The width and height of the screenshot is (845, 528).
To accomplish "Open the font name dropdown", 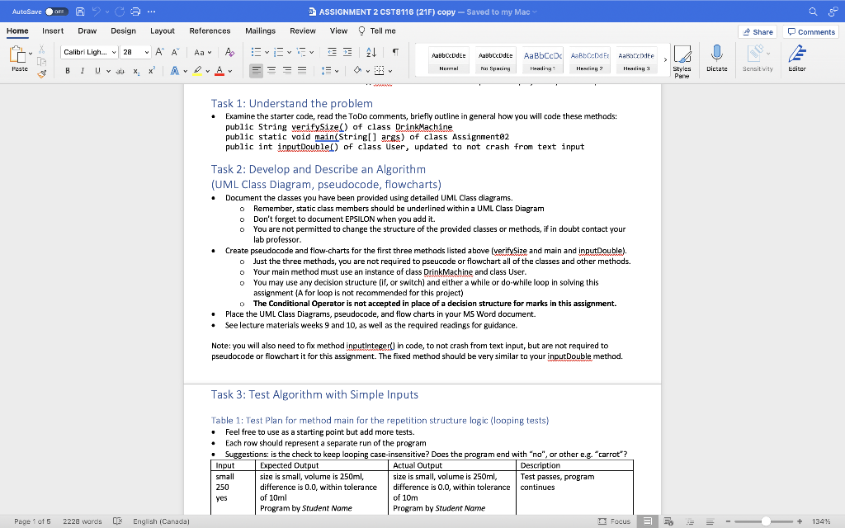I will point(114,52).
